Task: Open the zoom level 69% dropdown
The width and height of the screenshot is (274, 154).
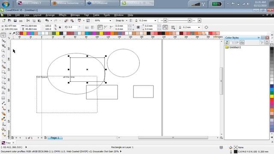Action: tap(110, 21)
